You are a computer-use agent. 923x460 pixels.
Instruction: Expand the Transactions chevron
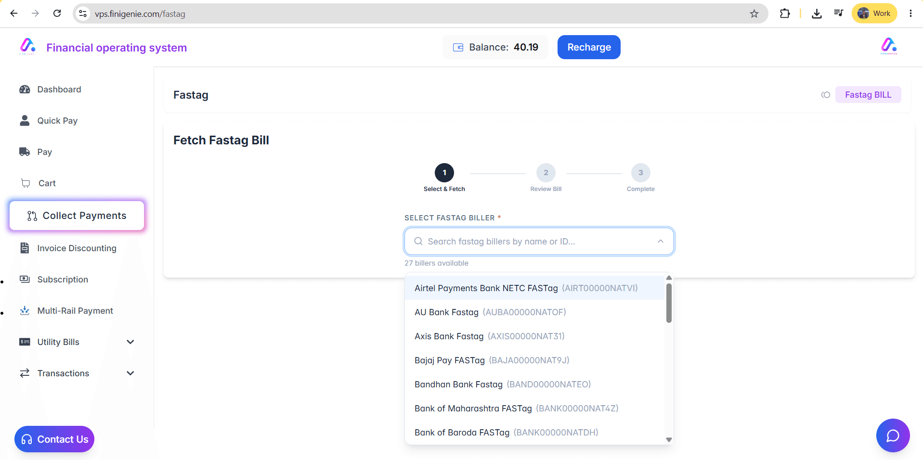(130, 373)
